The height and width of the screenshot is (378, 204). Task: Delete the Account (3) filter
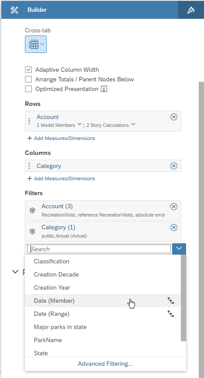click(x=174, y=206)
